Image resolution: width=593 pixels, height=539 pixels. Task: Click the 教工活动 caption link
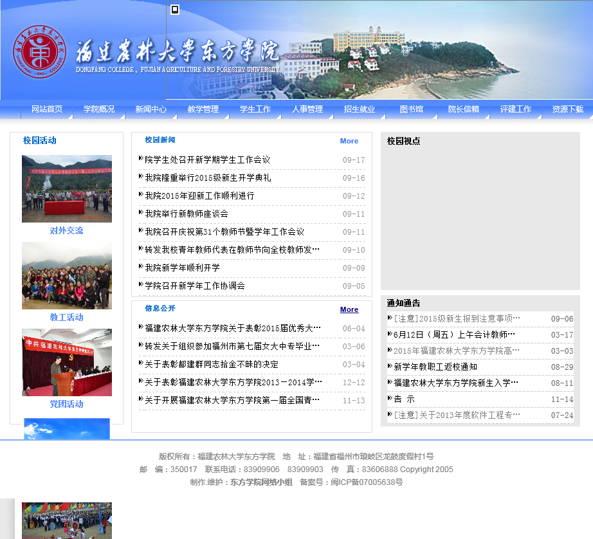click(x=66, y=317)
